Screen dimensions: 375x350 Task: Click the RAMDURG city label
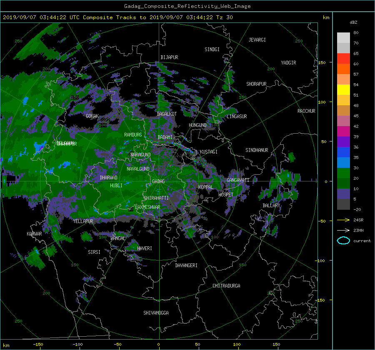pyautogui.click(x=133, y=135)
